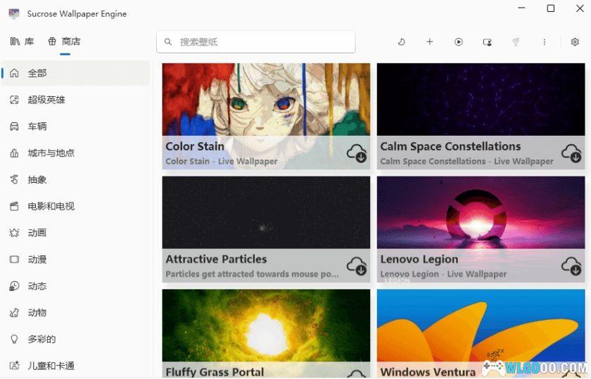This screenshot has width=591, height=379.
Task: Select the 电影和电视 category
Action: (x=75, y=206)
